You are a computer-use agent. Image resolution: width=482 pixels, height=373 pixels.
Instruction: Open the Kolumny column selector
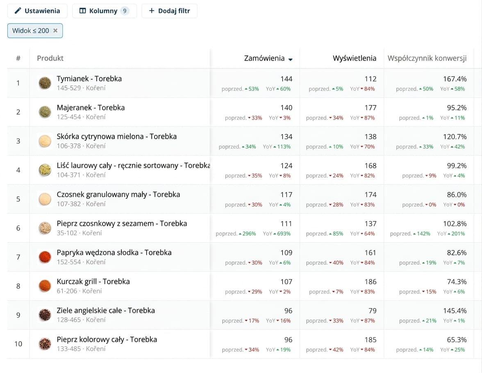[105, 11]
